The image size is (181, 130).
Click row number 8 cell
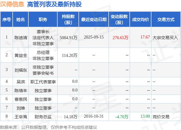[x=7, y=116]
